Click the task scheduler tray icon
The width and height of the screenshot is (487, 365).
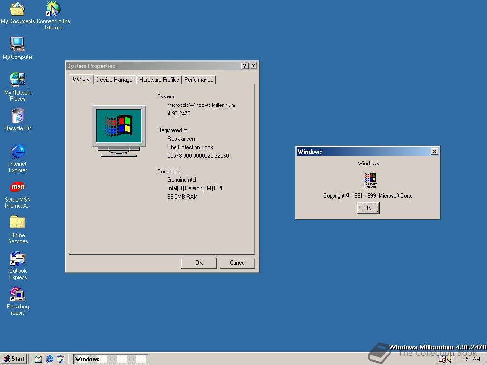[x=442, y=359]
